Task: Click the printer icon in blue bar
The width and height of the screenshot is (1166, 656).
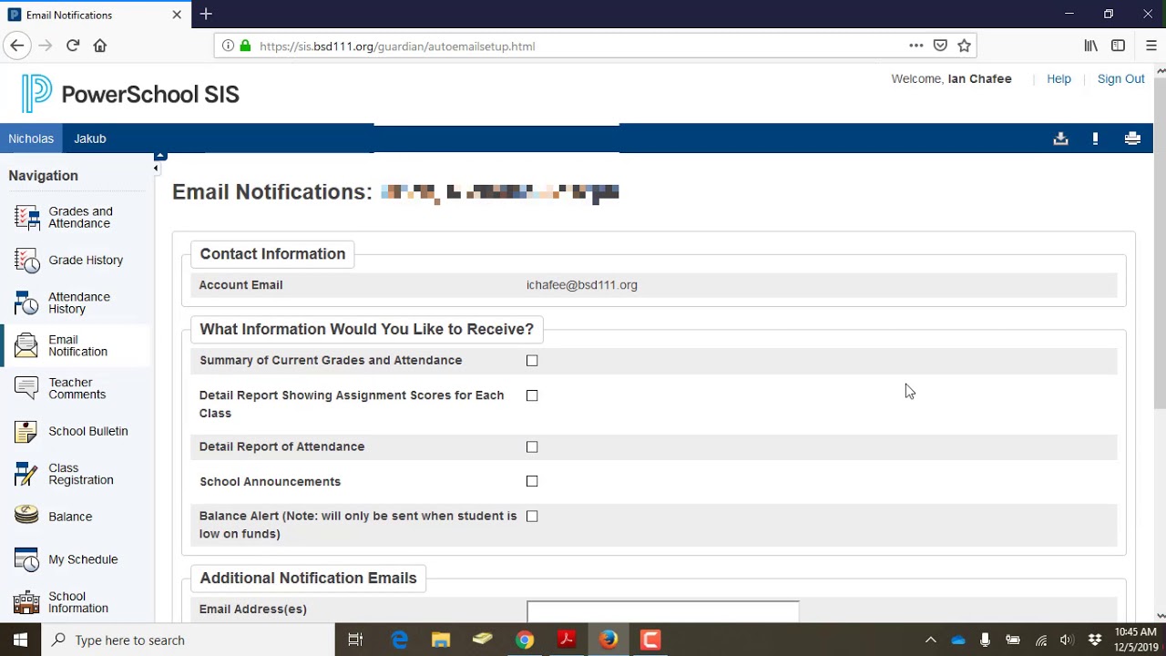Action: (1132, 138)
